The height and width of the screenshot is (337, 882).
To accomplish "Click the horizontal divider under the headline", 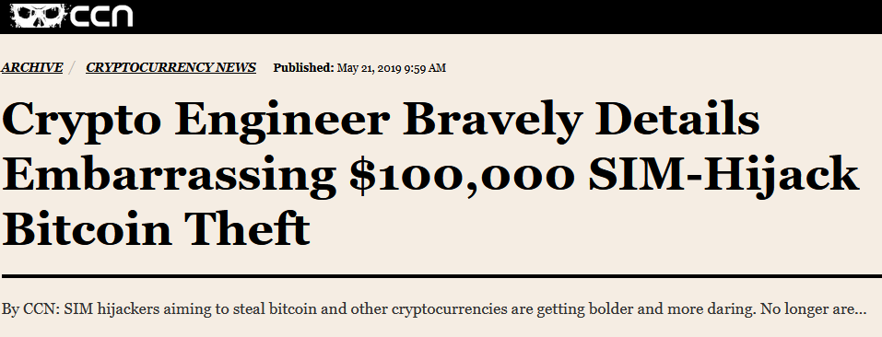I will 441,276.
